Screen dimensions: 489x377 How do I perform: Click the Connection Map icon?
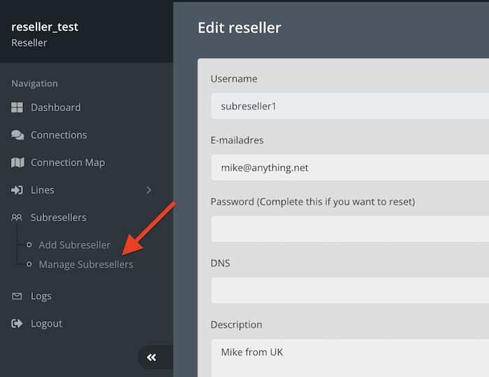[x=17, y=163]
